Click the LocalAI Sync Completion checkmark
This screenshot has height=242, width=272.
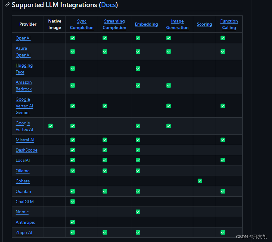[x=73, y=160]
